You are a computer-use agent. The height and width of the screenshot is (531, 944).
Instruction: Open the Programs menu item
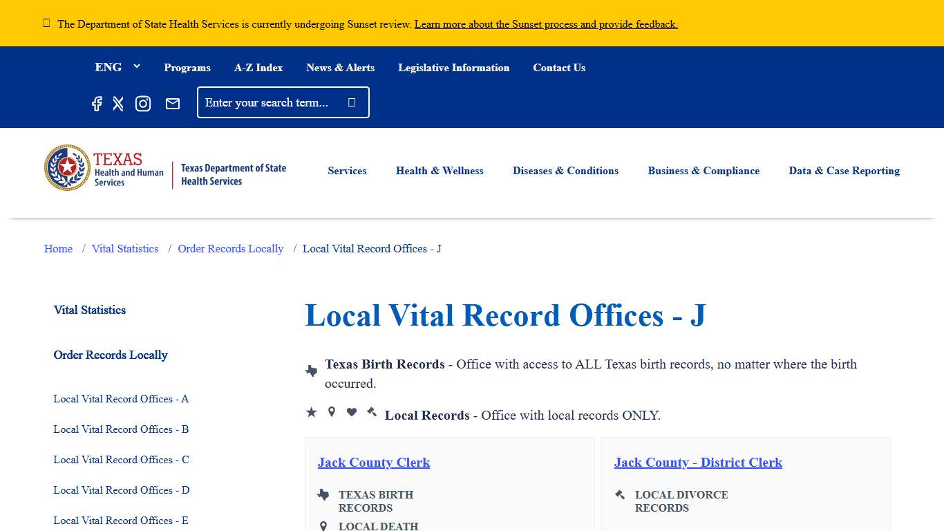(187, 68)
